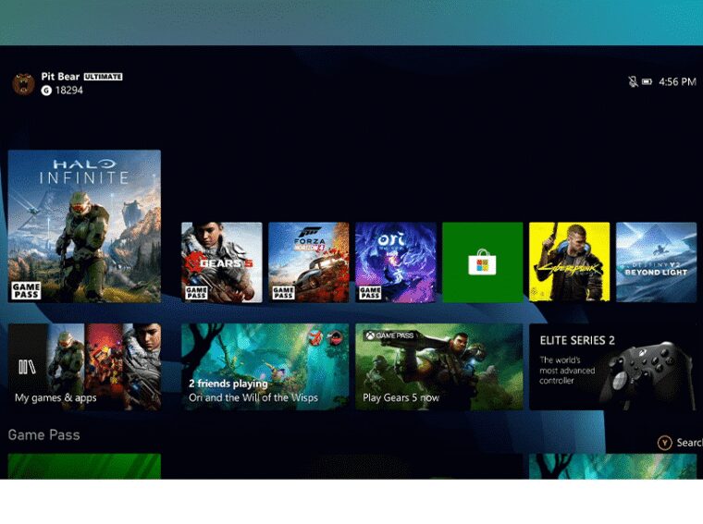Open the teal forest tile in Game Pass row

point(613,466)
